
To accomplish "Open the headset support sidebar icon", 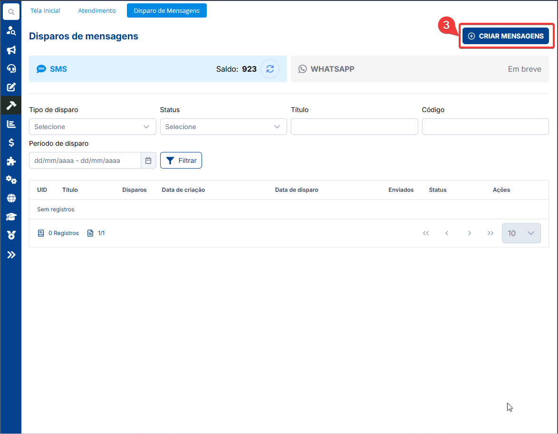I will click(11, 68).
